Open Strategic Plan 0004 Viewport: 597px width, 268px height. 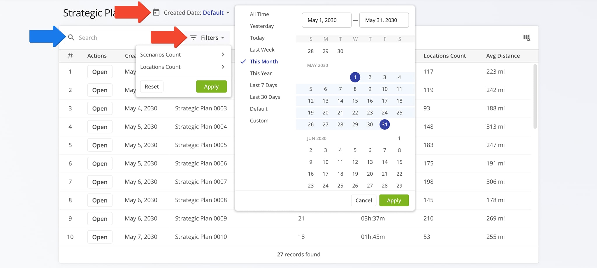(x=100, y=127)
